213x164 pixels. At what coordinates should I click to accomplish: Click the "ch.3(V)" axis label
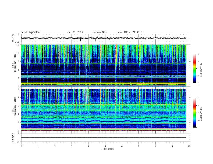click(x=13, y=137)
